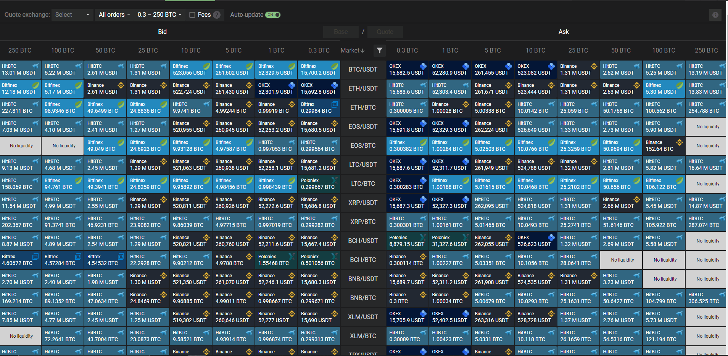Click Binance icon in BNB/BTC 0.3 BTC ask

click(423, 295)
